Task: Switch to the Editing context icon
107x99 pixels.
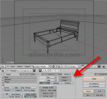Action: click(x=31, y=71)
